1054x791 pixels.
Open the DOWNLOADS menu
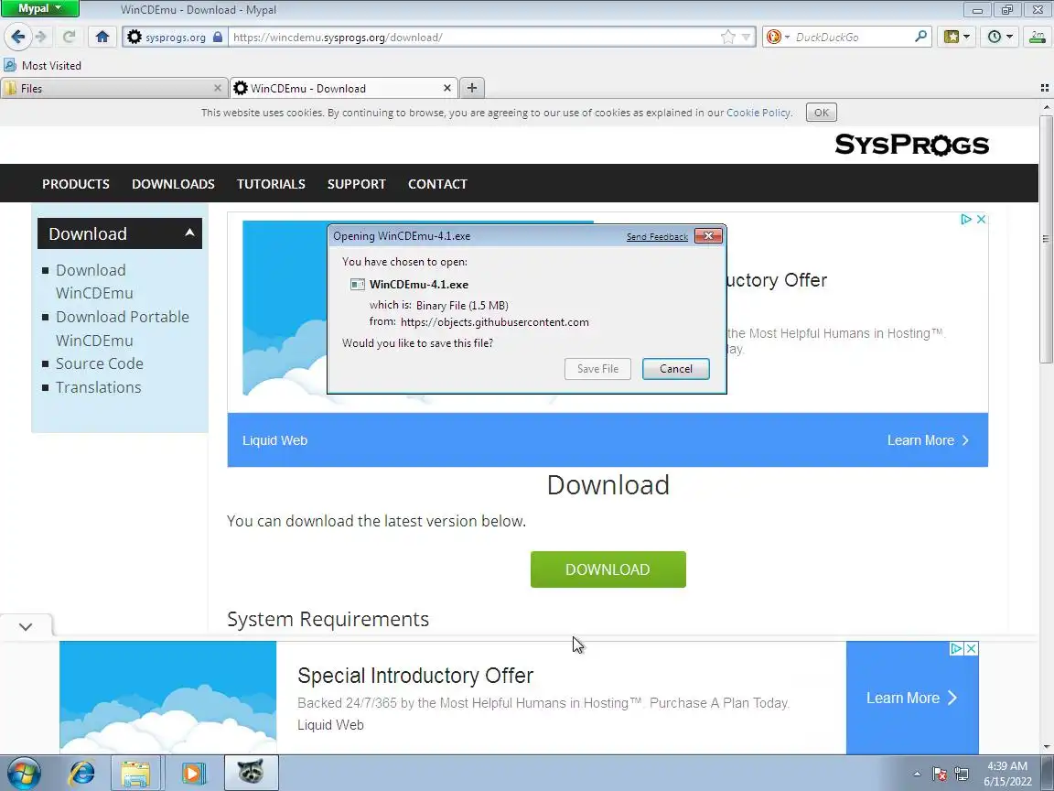point(173,184)
